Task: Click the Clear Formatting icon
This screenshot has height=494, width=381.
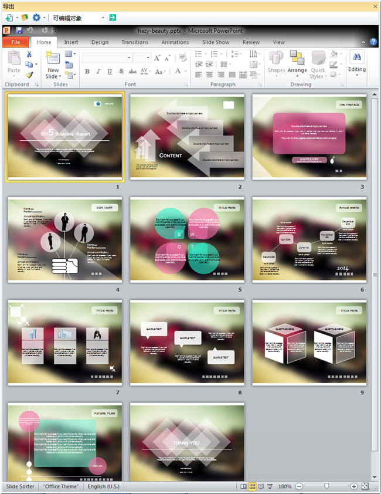Action: pos(182,57)
